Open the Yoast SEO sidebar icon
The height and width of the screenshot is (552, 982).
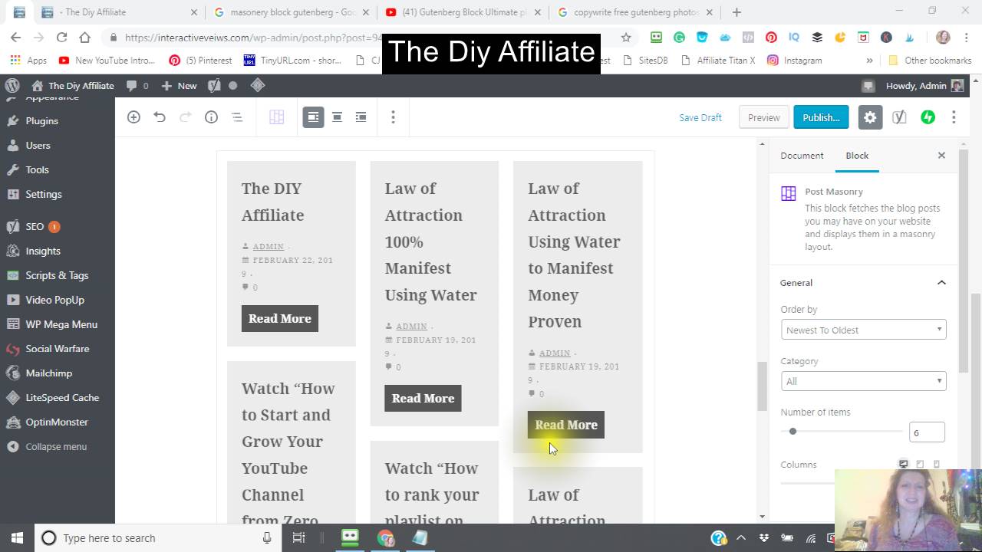[x=899, y=117]
